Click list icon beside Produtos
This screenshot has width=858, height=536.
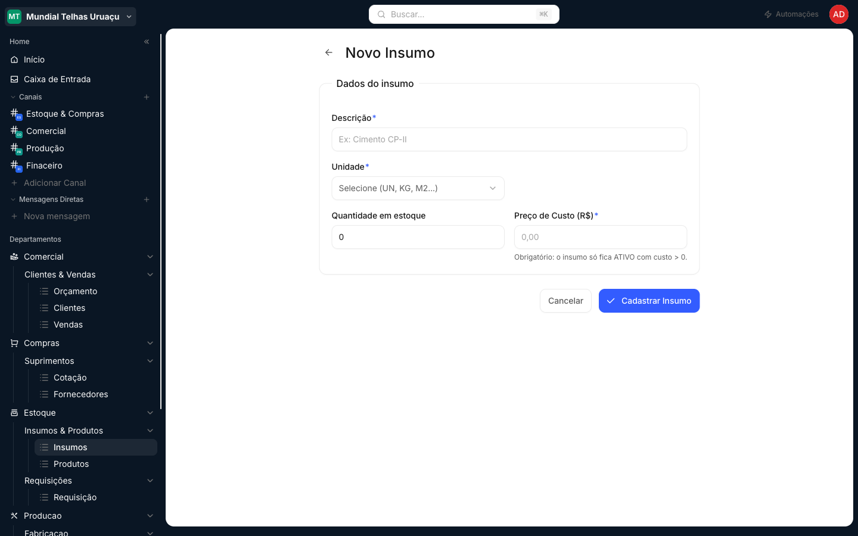(44, 464)
